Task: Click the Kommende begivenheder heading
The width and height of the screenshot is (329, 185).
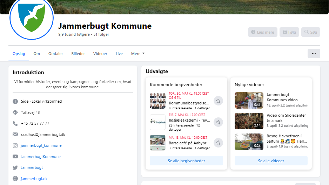Action: tap(176, 85)
